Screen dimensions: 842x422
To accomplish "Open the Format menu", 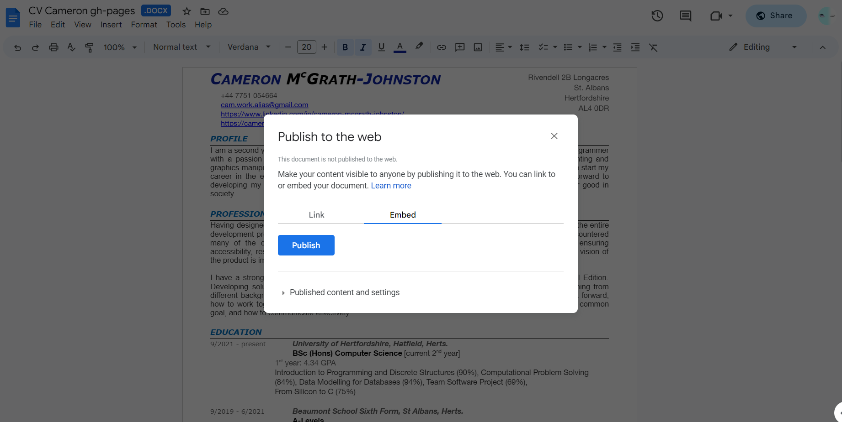I will click(144, 25).
